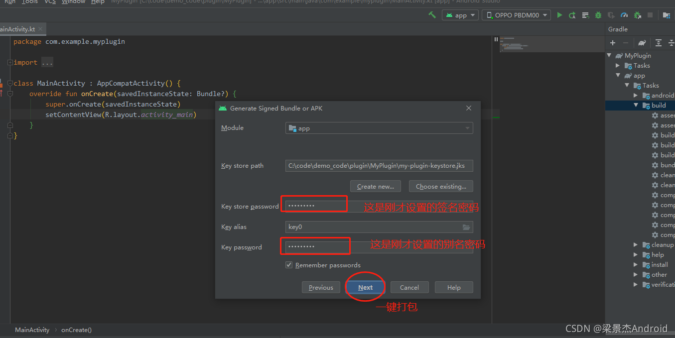
Task: Expand the folded import block in the editor
Action: [x=10, y=63]
